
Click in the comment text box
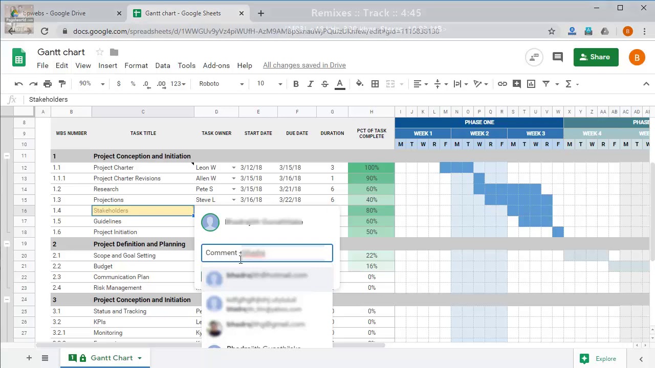pos(267,253)
